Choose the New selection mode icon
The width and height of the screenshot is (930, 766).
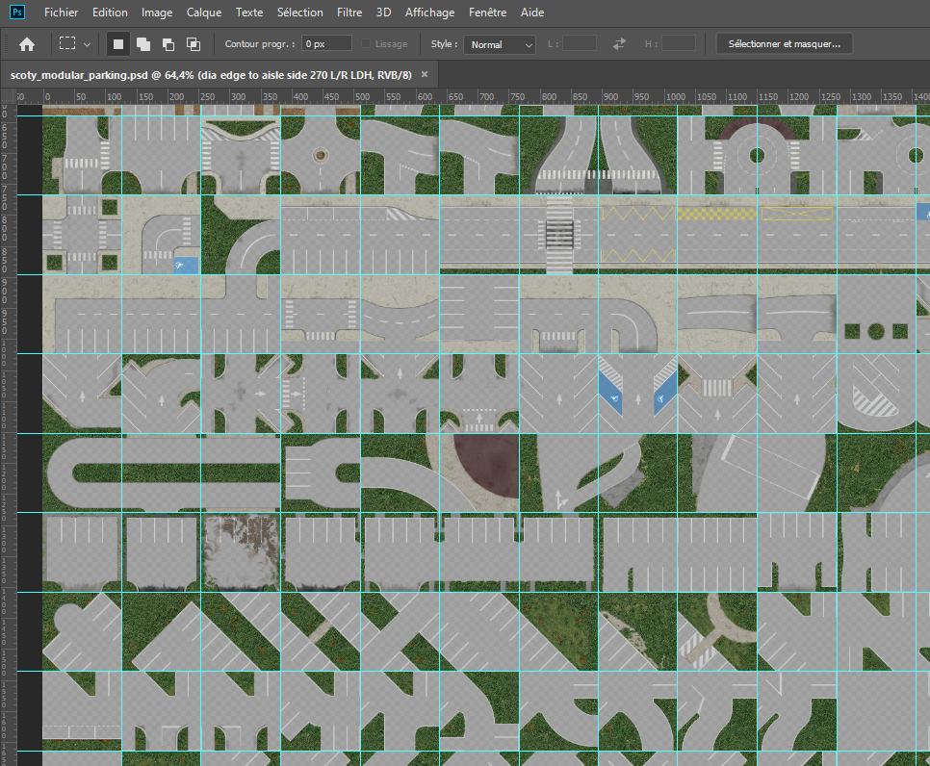coord(118,44)
